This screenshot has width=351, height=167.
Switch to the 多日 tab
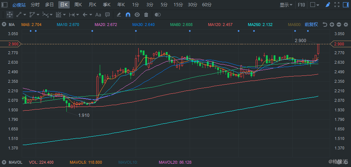[49, 5]
